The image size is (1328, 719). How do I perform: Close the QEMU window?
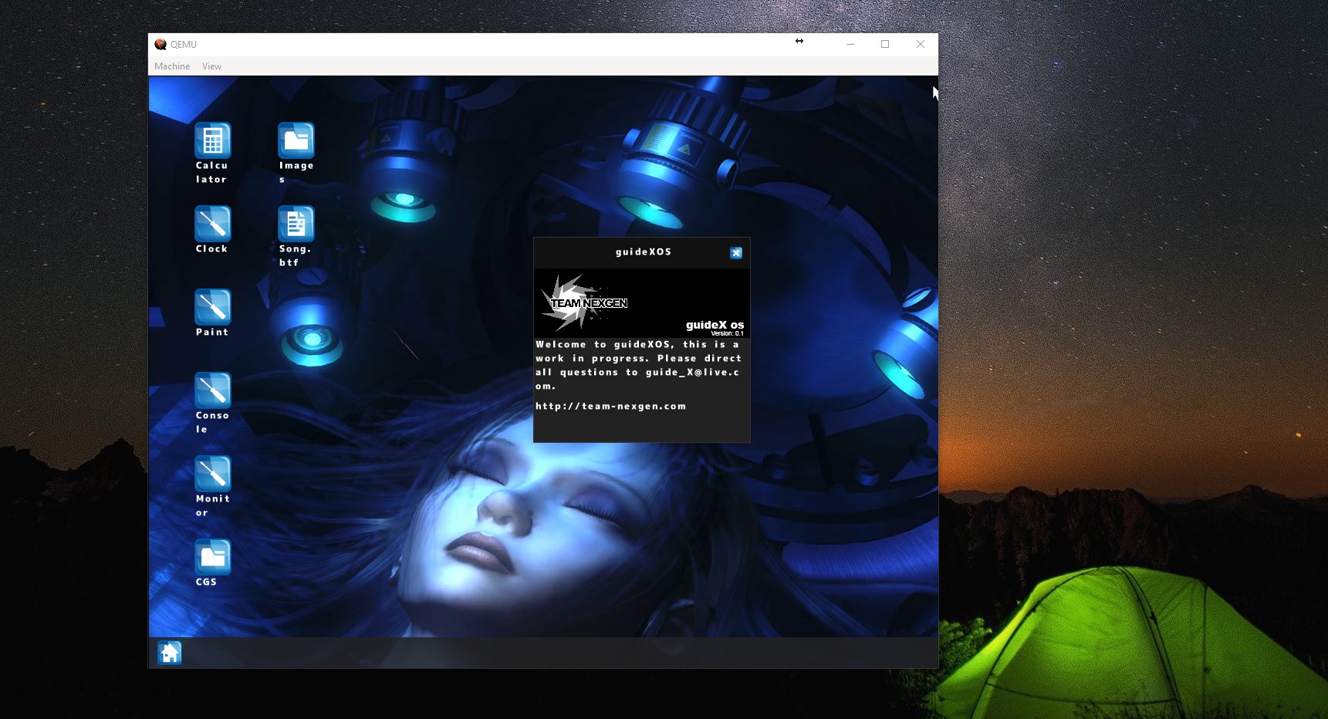pyautogui.click(x=921, y=44)
